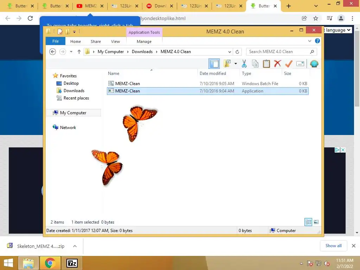Select Favorites in navigation pane
Viewport: 360px width, 270px height.
(68, 76)
